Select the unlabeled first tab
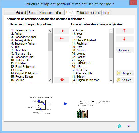This screenshot has width=139, height=133. coord(9,13)
